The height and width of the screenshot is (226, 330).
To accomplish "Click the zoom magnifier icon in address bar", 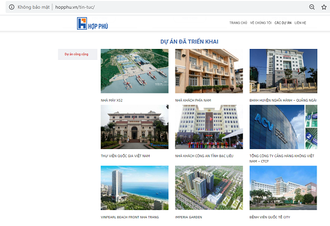I will [312, 7].
